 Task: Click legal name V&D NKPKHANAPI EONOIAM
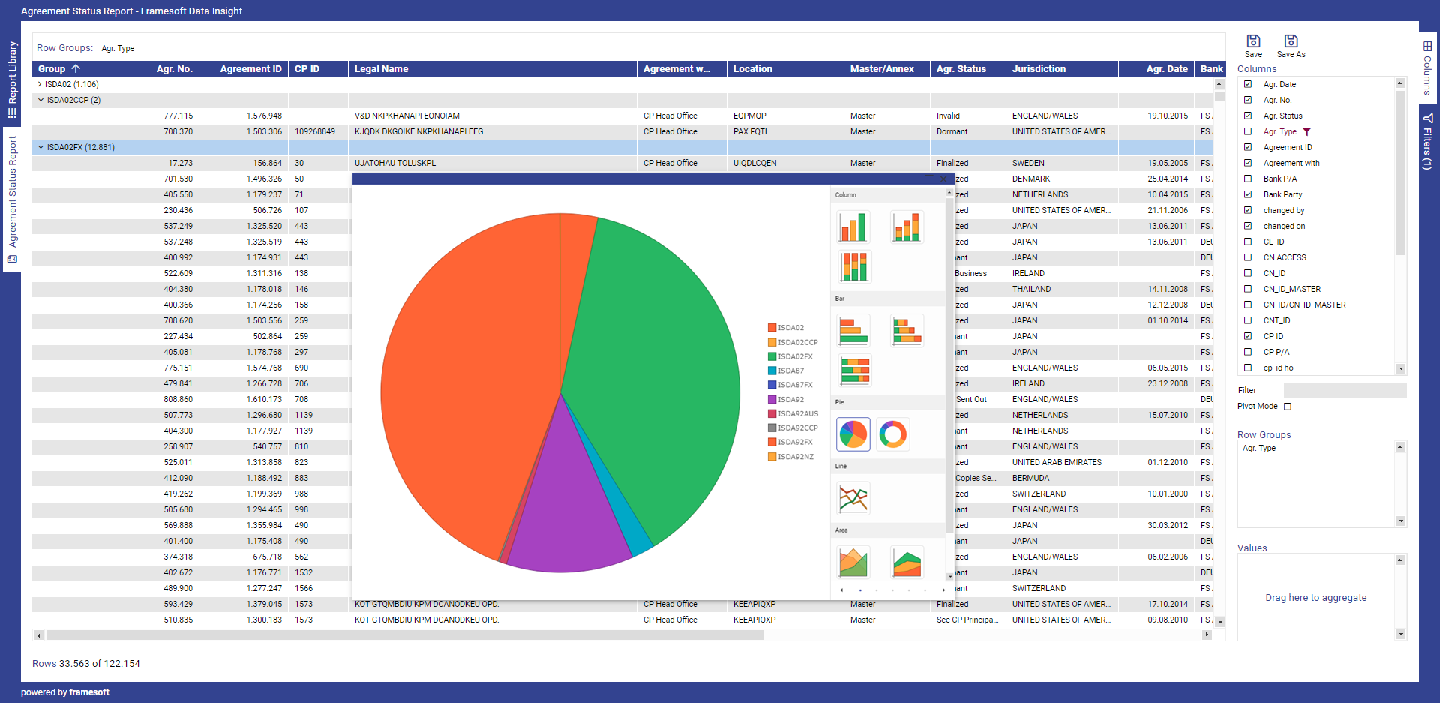point(406,116)
